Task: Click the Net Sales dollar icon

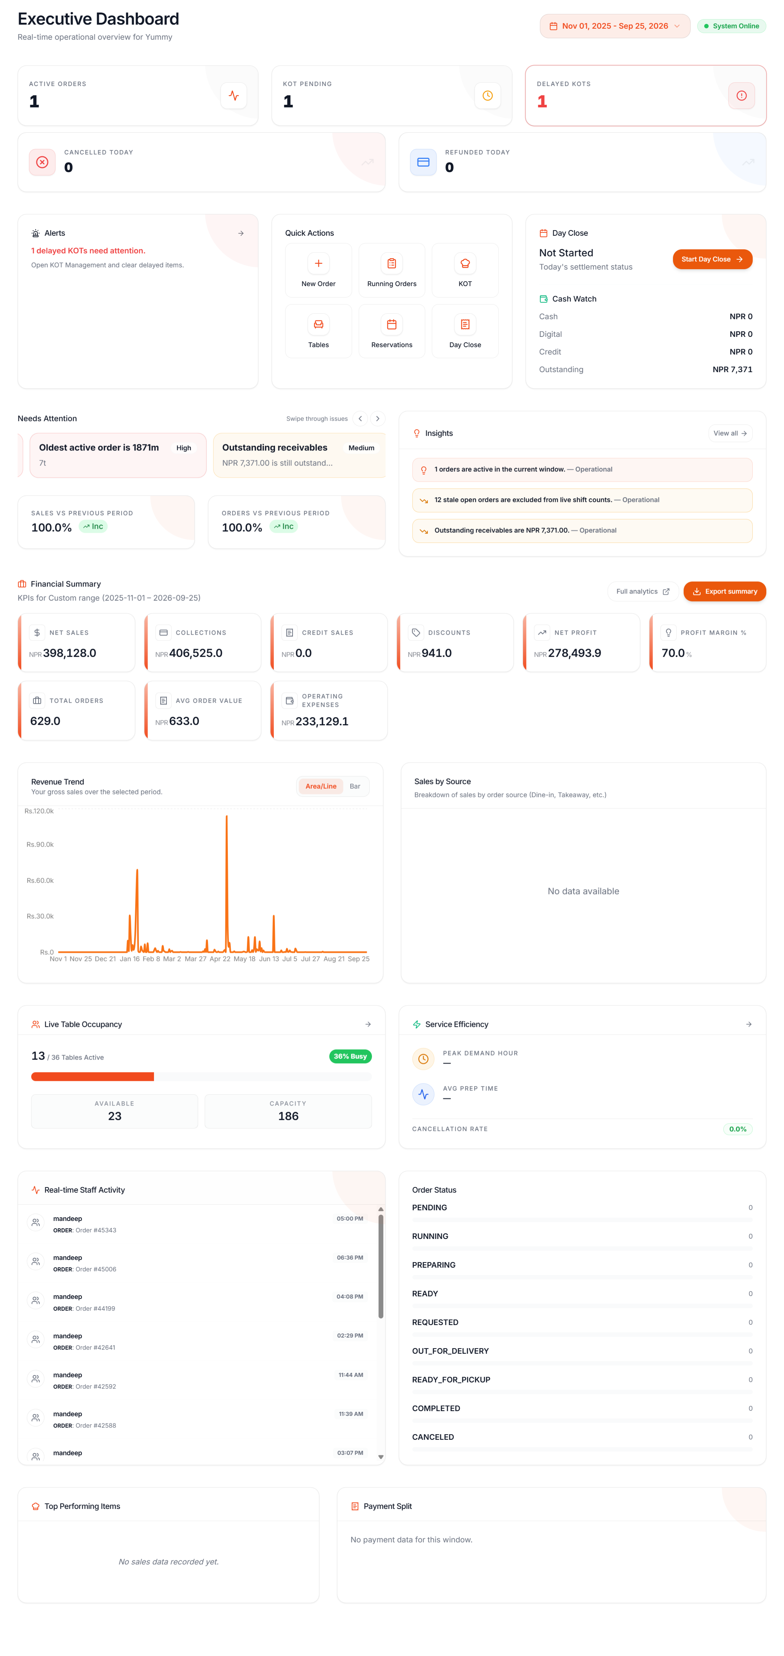Action: pos(37,633)
